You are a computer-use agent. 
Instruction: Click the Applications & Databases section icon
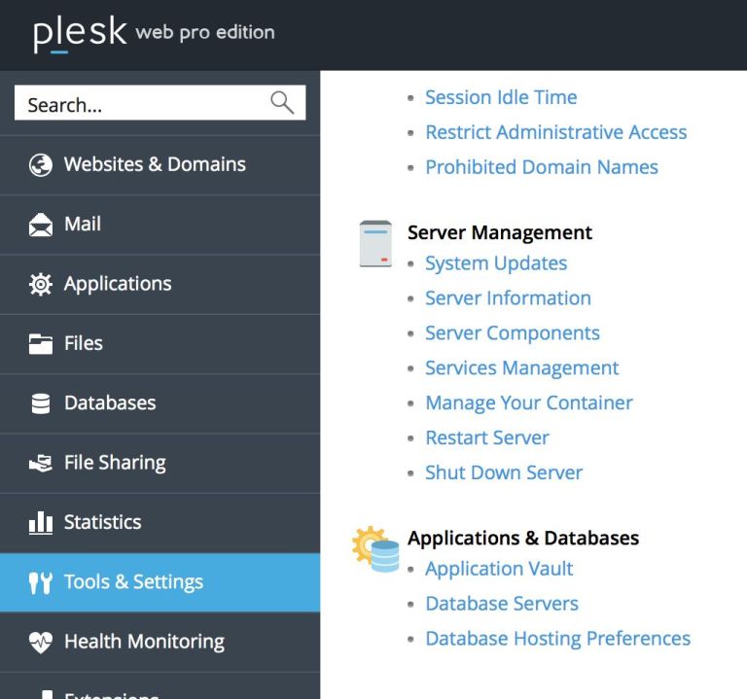click(375, 549)
